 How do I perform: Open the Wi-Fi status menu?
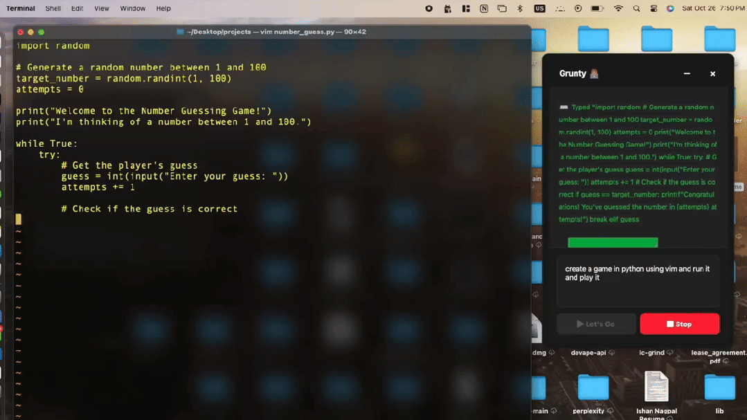point(618,8)
